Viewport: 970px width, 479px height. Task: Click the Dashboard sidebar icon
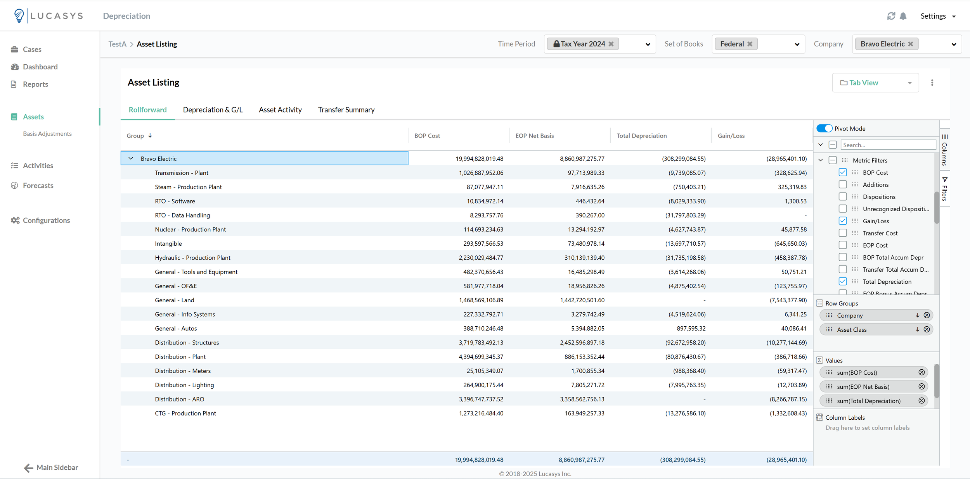pyautogui.click(x=15, y=67)
